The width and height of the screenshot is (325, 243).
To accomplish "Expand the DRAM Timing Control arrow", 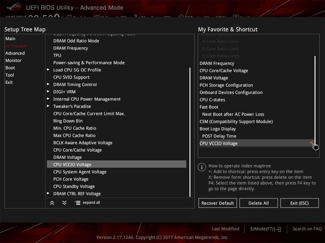I will (x=48, y=84).
